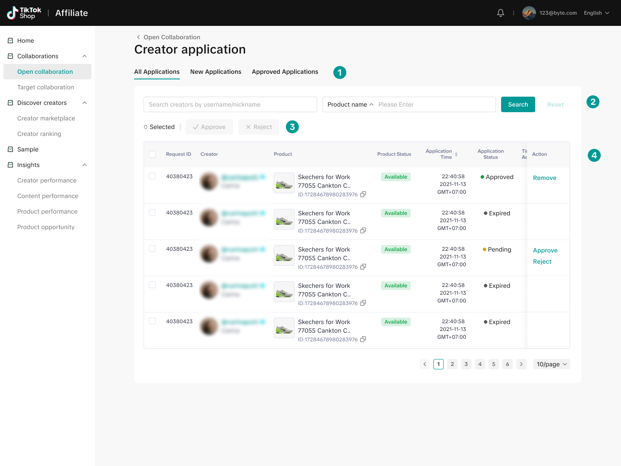The width and height of the screenshot is (621, 466).
Task: Click the user avatar next to 123@byte.com
Action: point(529,13)
